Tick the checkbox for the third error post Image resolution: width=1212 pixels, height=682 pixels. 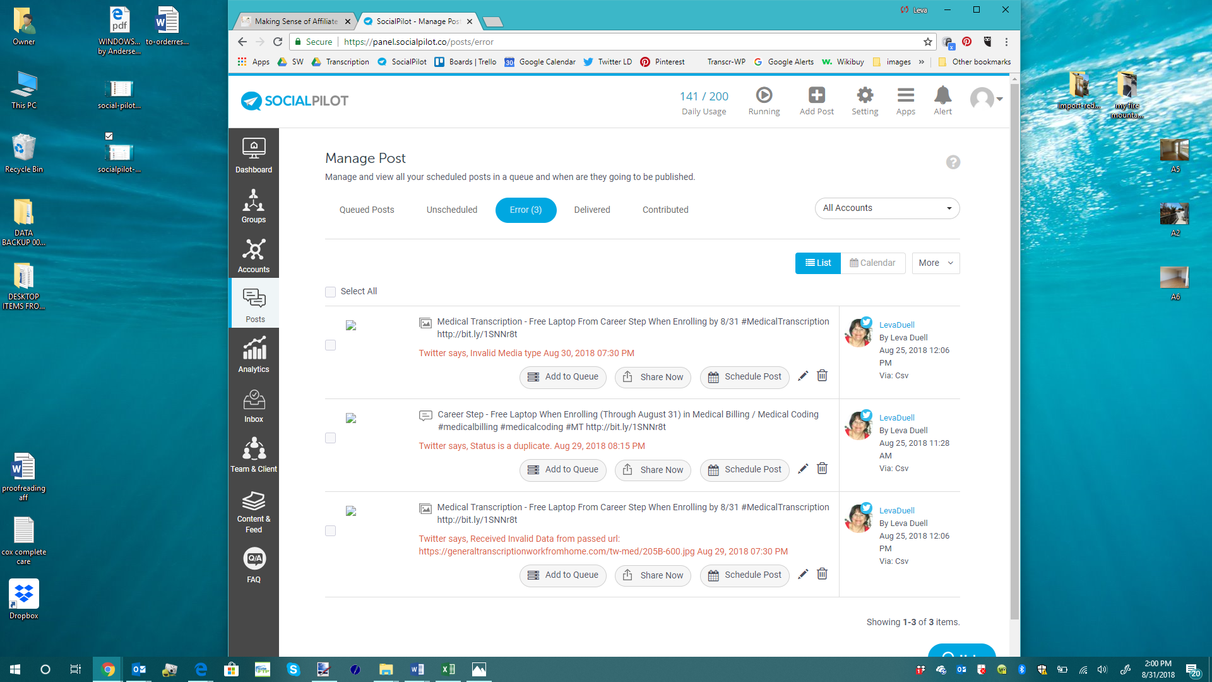point(330,530)
